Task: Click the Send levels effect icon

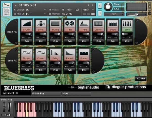Action: click(127, 24)
